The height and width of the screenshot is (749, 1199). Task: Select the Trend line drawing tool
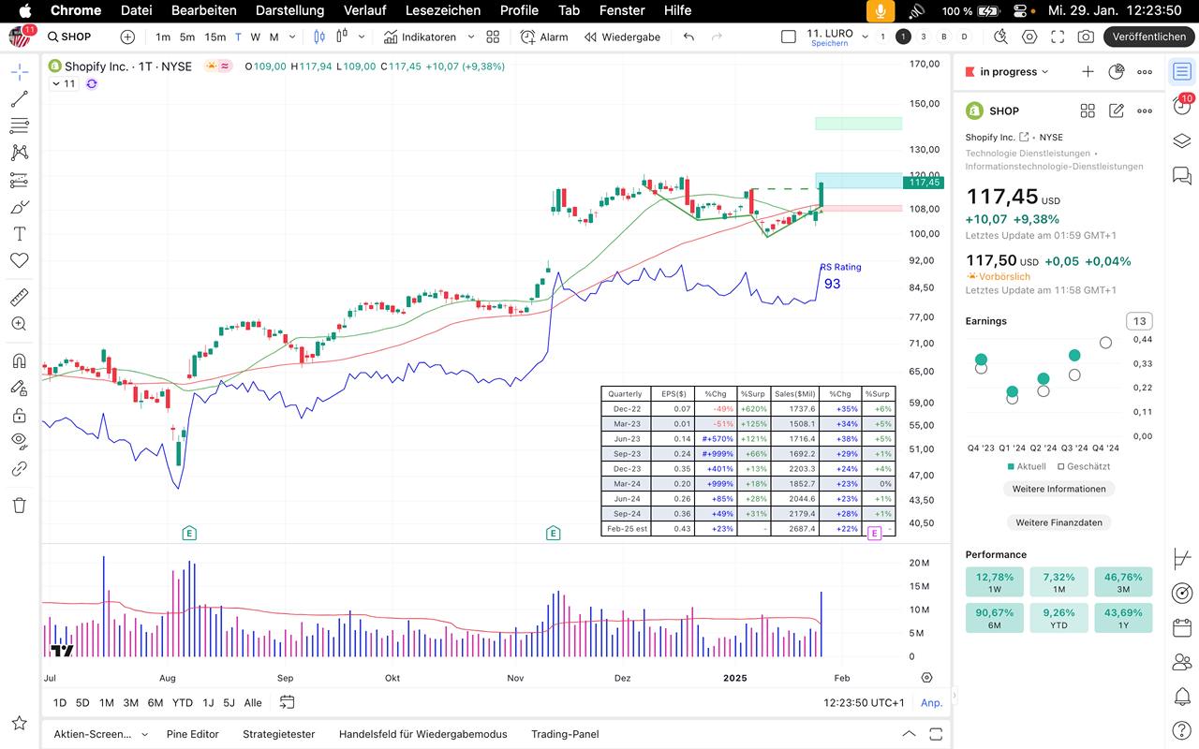click(x=19, y=98)
